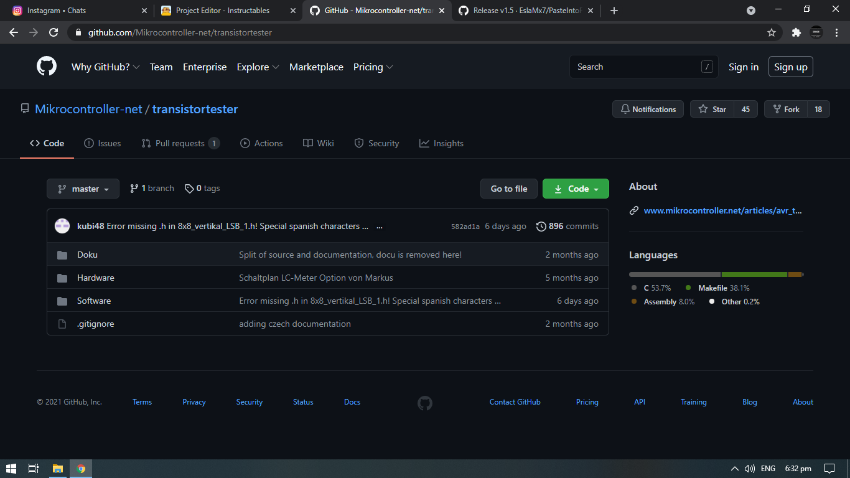
Task: Open the Chrome extensions puzzle icon
Action: (796, 32)
